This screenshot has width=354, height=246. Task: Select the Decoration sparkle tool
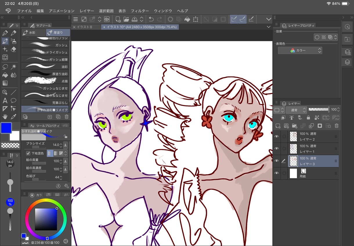click(5, 50)
